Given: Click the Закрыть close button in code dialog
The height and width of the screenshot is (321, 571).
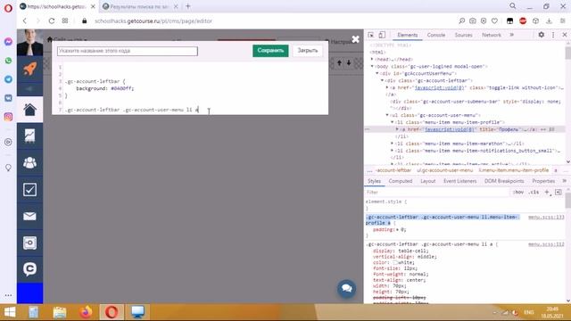Looking at the screenshot, I should [307, 51].
